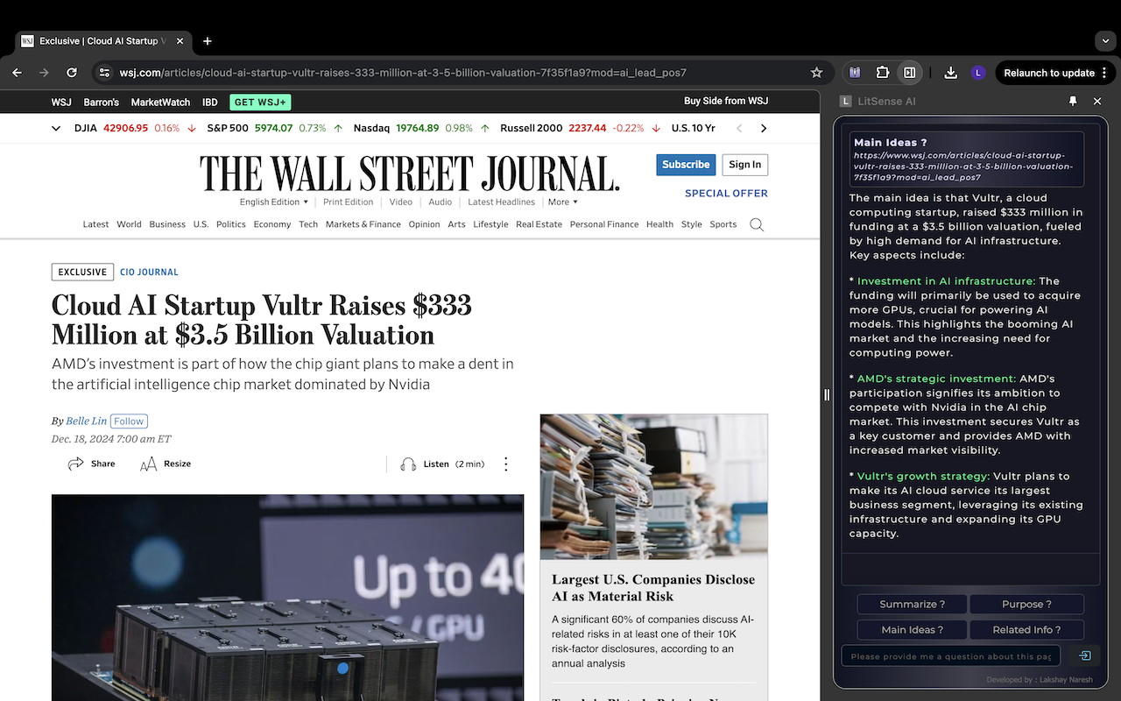This screenshot has height=701, width=1121.
Task: Open the site information icon in address bar
Action: pyautogui.click(x=104, y=73)
